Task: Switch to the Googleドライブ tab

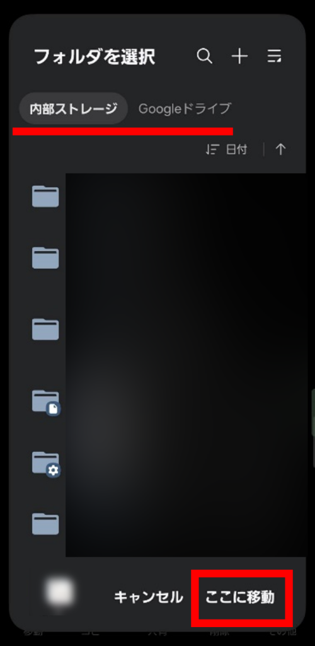Action: [185, 109]
